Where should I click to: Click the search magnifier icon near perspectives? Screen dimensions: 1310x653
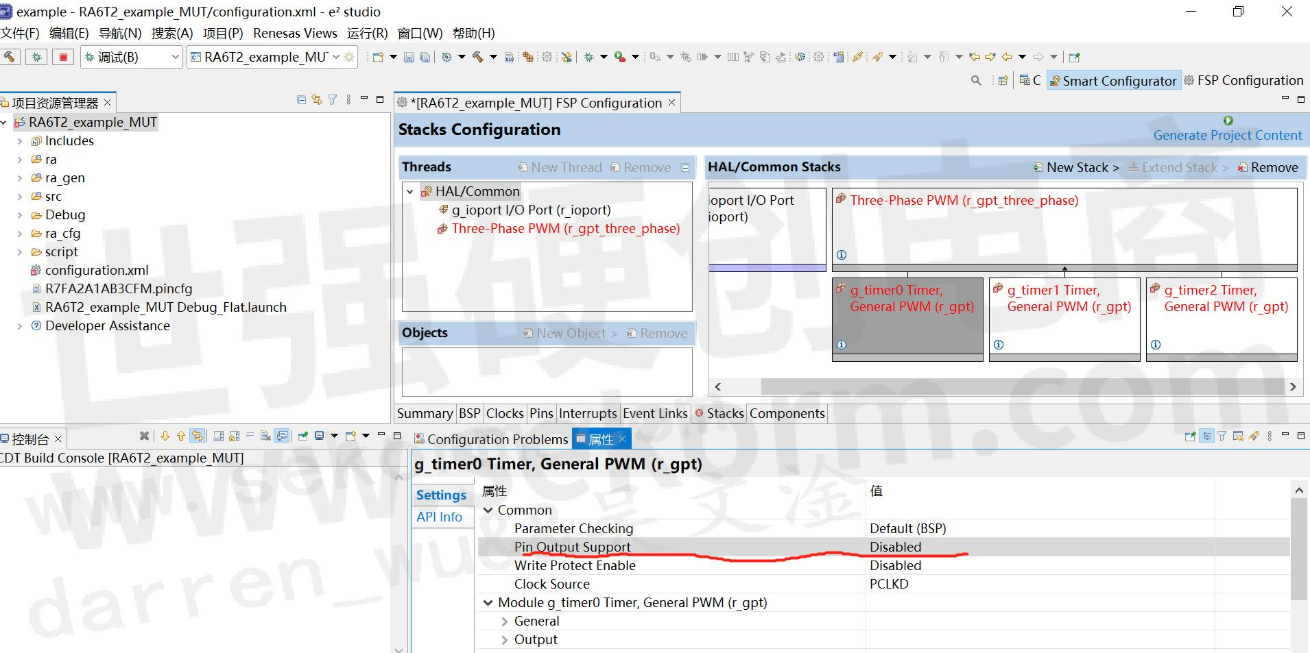pyautogui.click(x=976, y=81)
